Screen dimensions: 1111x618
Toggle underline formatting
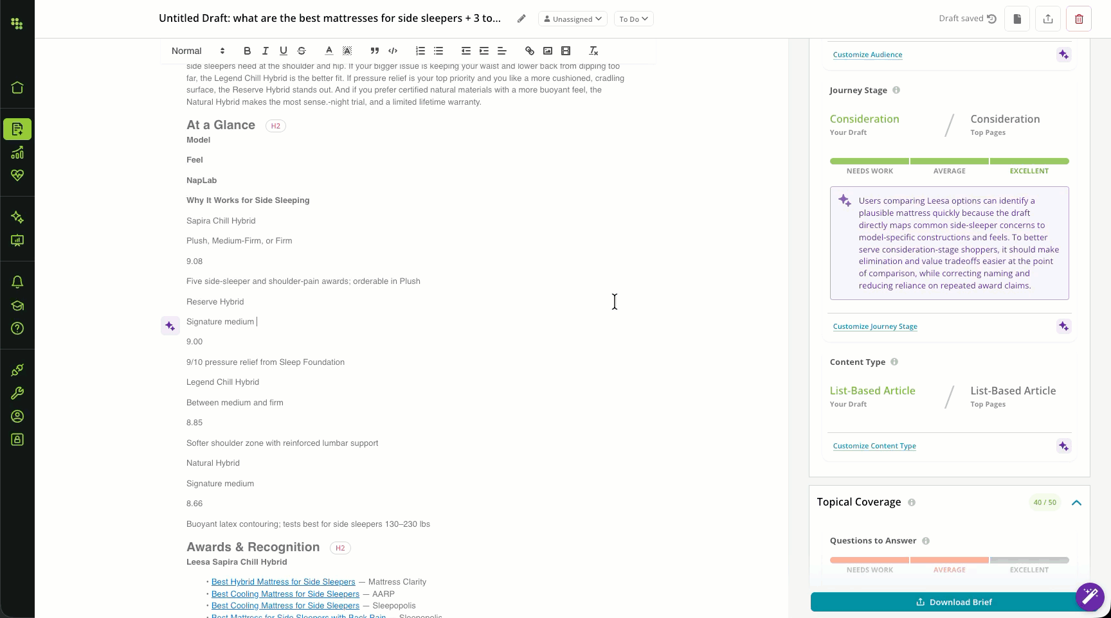pos(283,51)
